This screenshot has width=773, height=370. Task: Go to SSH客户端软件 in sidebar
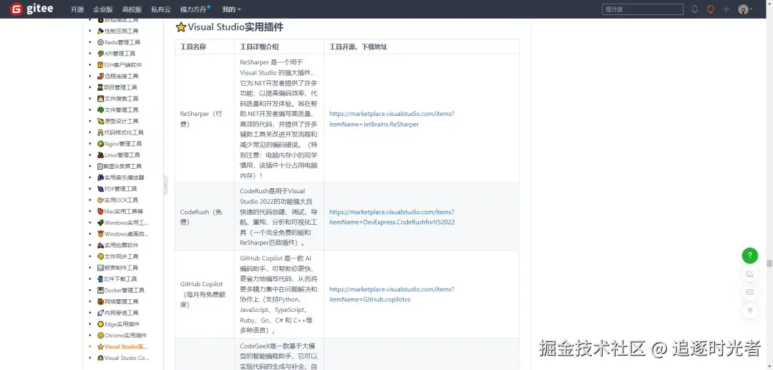pos(120,65)
